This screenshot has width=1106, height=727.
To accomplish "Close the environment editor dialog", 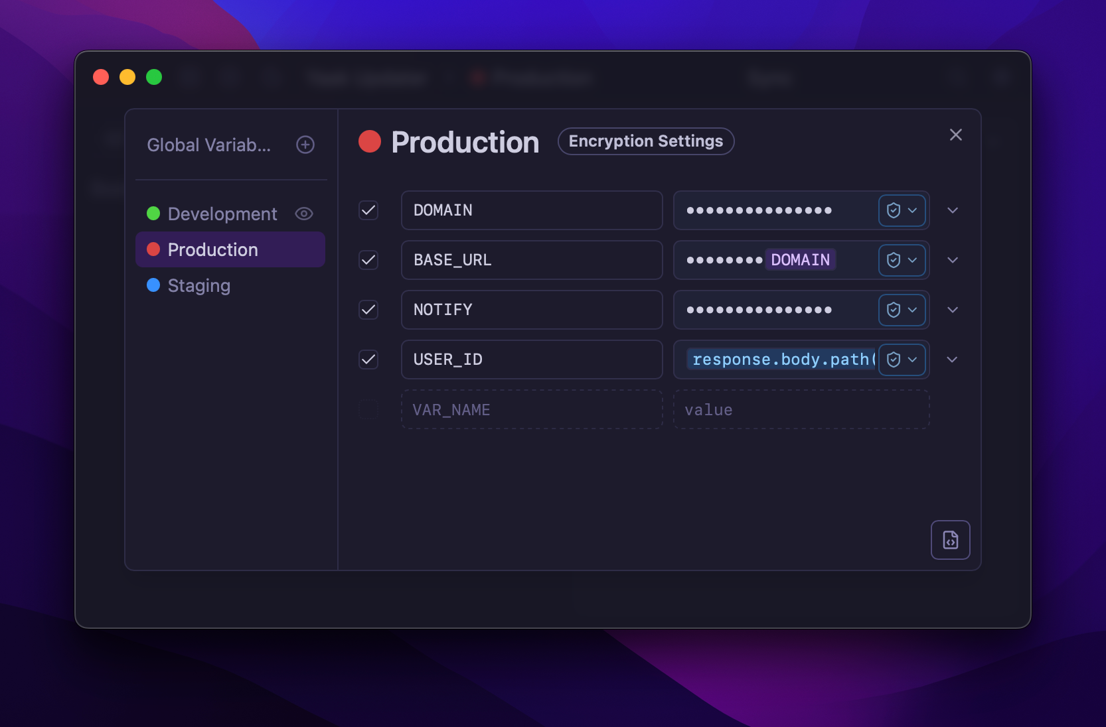I will click(955, 135).
